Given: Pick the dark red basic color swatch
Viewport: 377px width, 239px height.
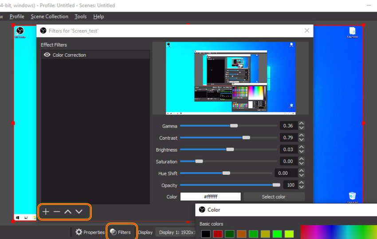Looking at the screenshot, I should pos(218,234).
